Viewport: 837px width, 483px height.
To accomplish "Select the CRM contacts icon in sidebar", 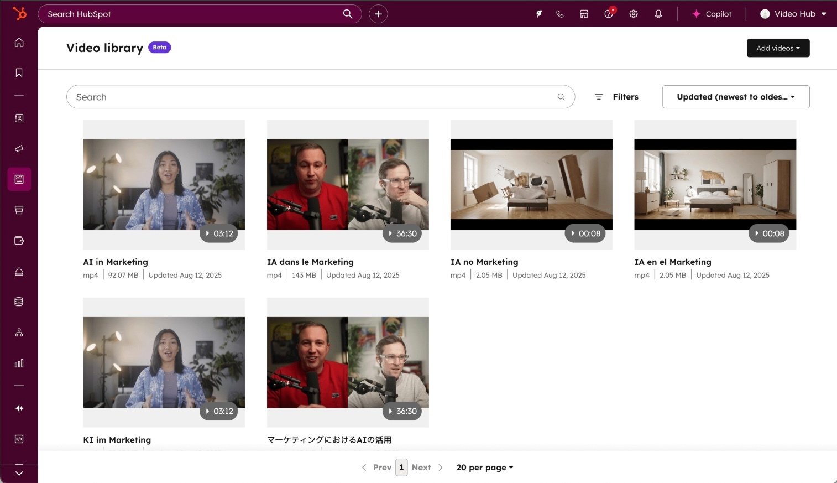I will pos(19,118).
